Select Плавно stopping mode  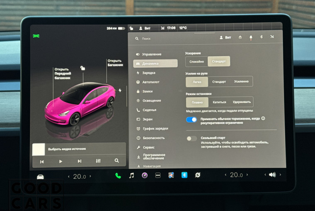[197, 103]
